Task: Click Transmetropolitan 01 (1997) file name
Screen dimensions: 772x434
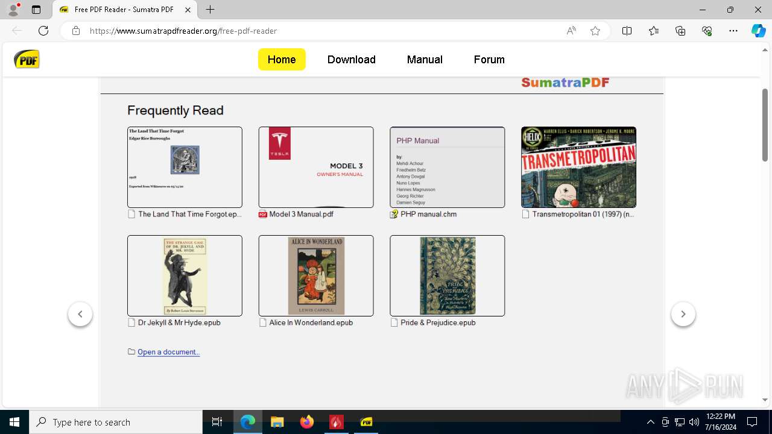Action: (583, 214)
